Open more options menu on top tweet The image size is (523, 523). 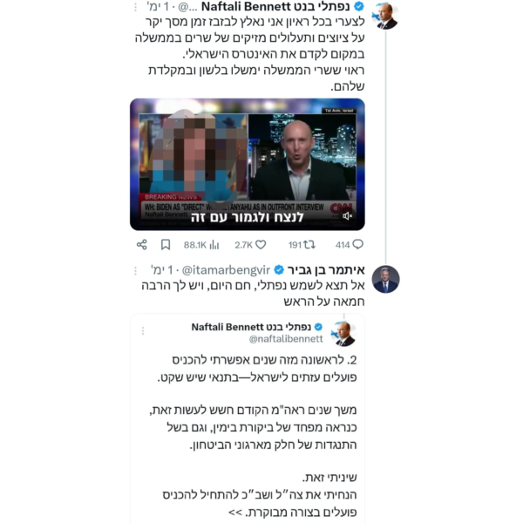[x=135, y=7]
